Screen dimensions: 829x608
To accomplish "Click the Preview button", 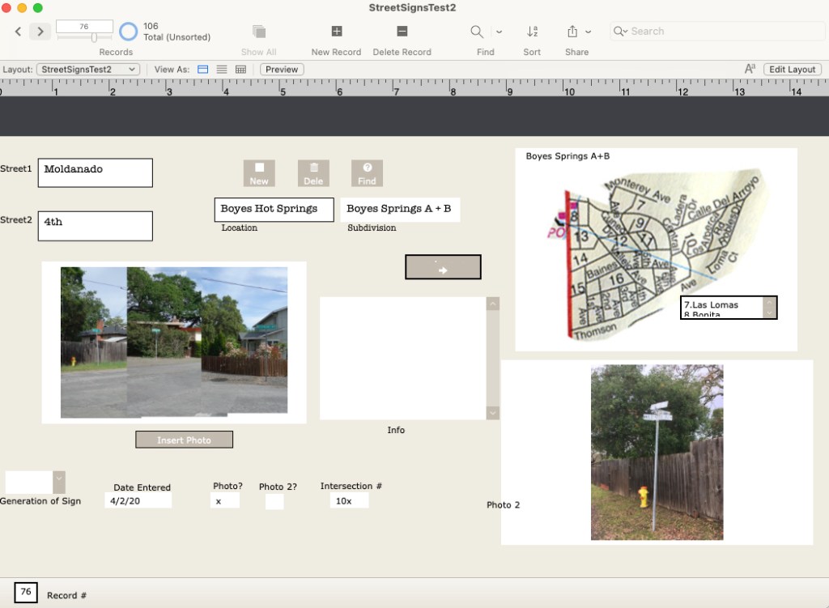I will pos(282,70).
